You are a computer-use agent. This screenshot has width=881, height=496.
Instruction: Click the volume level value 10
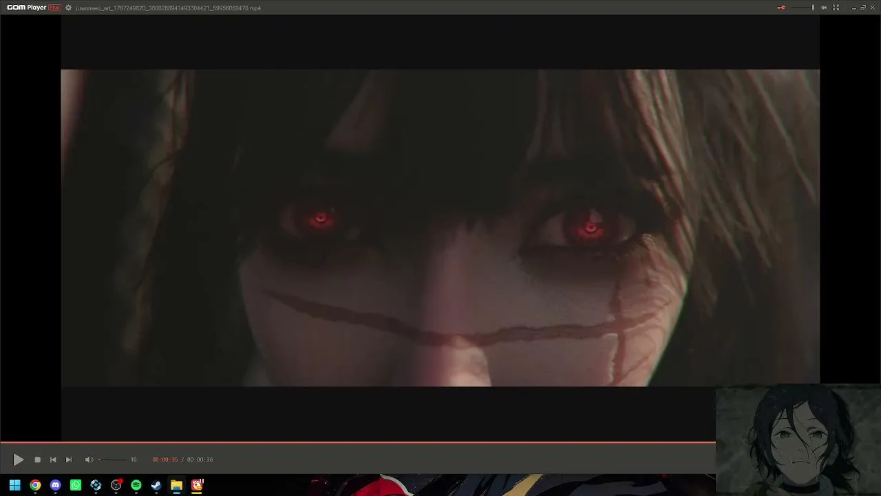click(x=134, y=459)
